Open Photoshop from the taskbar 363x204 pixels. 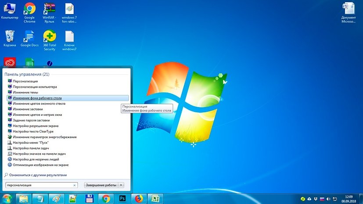(122, 199)
